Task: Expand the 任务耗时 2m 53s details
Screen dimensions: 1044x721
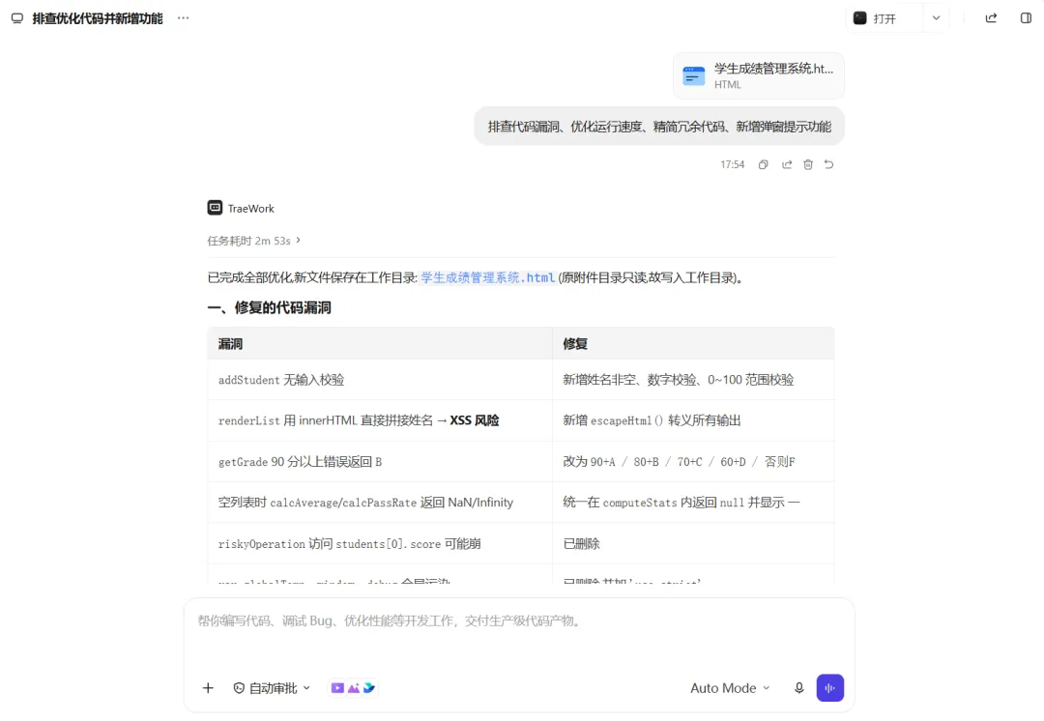Action: 253,241
